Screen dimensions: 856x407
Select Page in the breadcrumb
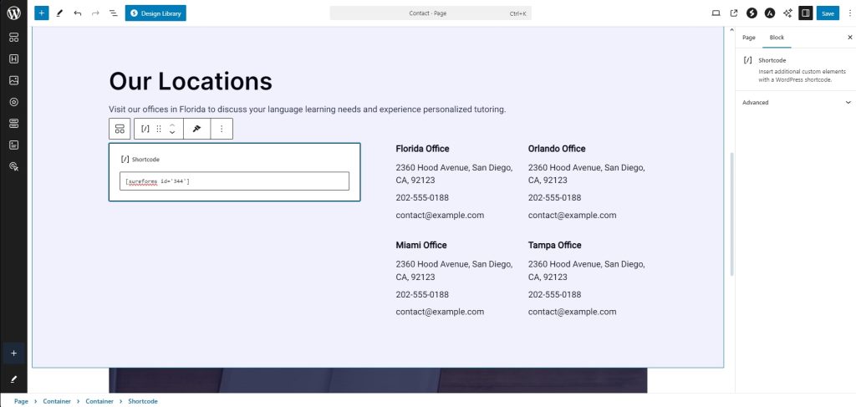(x=21, y=401)
